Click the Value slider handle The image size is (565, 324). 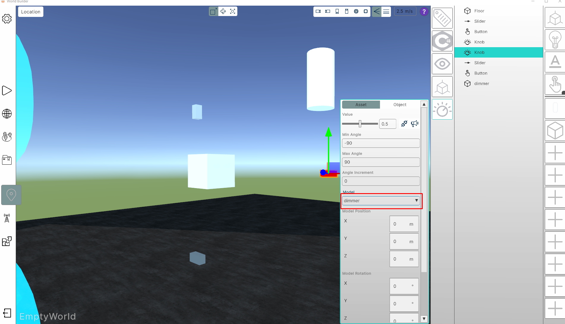click(x=360, y=124)
